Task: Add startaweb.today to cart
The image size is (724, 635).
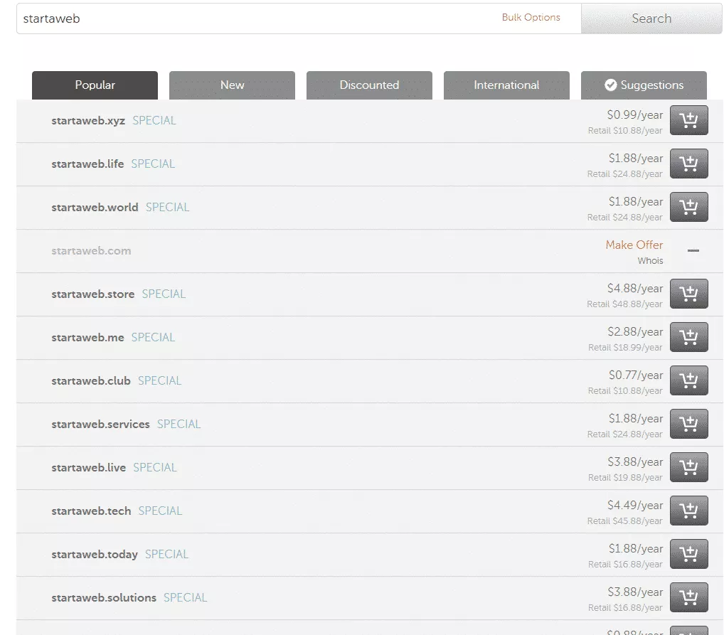Action: [x=688, y=554]
